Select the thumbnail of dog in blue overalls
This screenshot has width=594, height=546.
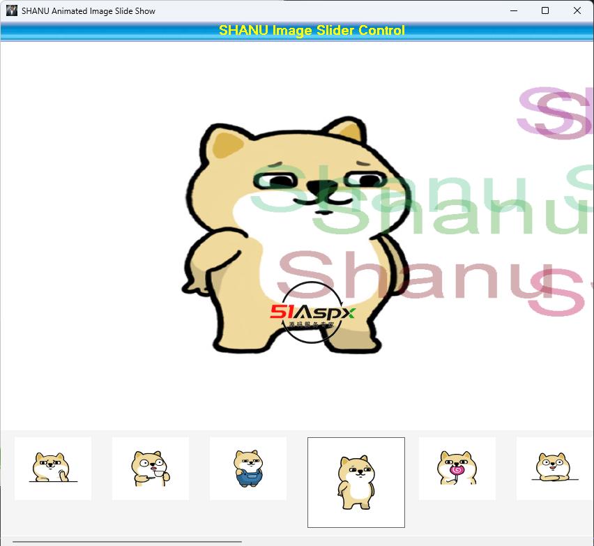point(248,469)
